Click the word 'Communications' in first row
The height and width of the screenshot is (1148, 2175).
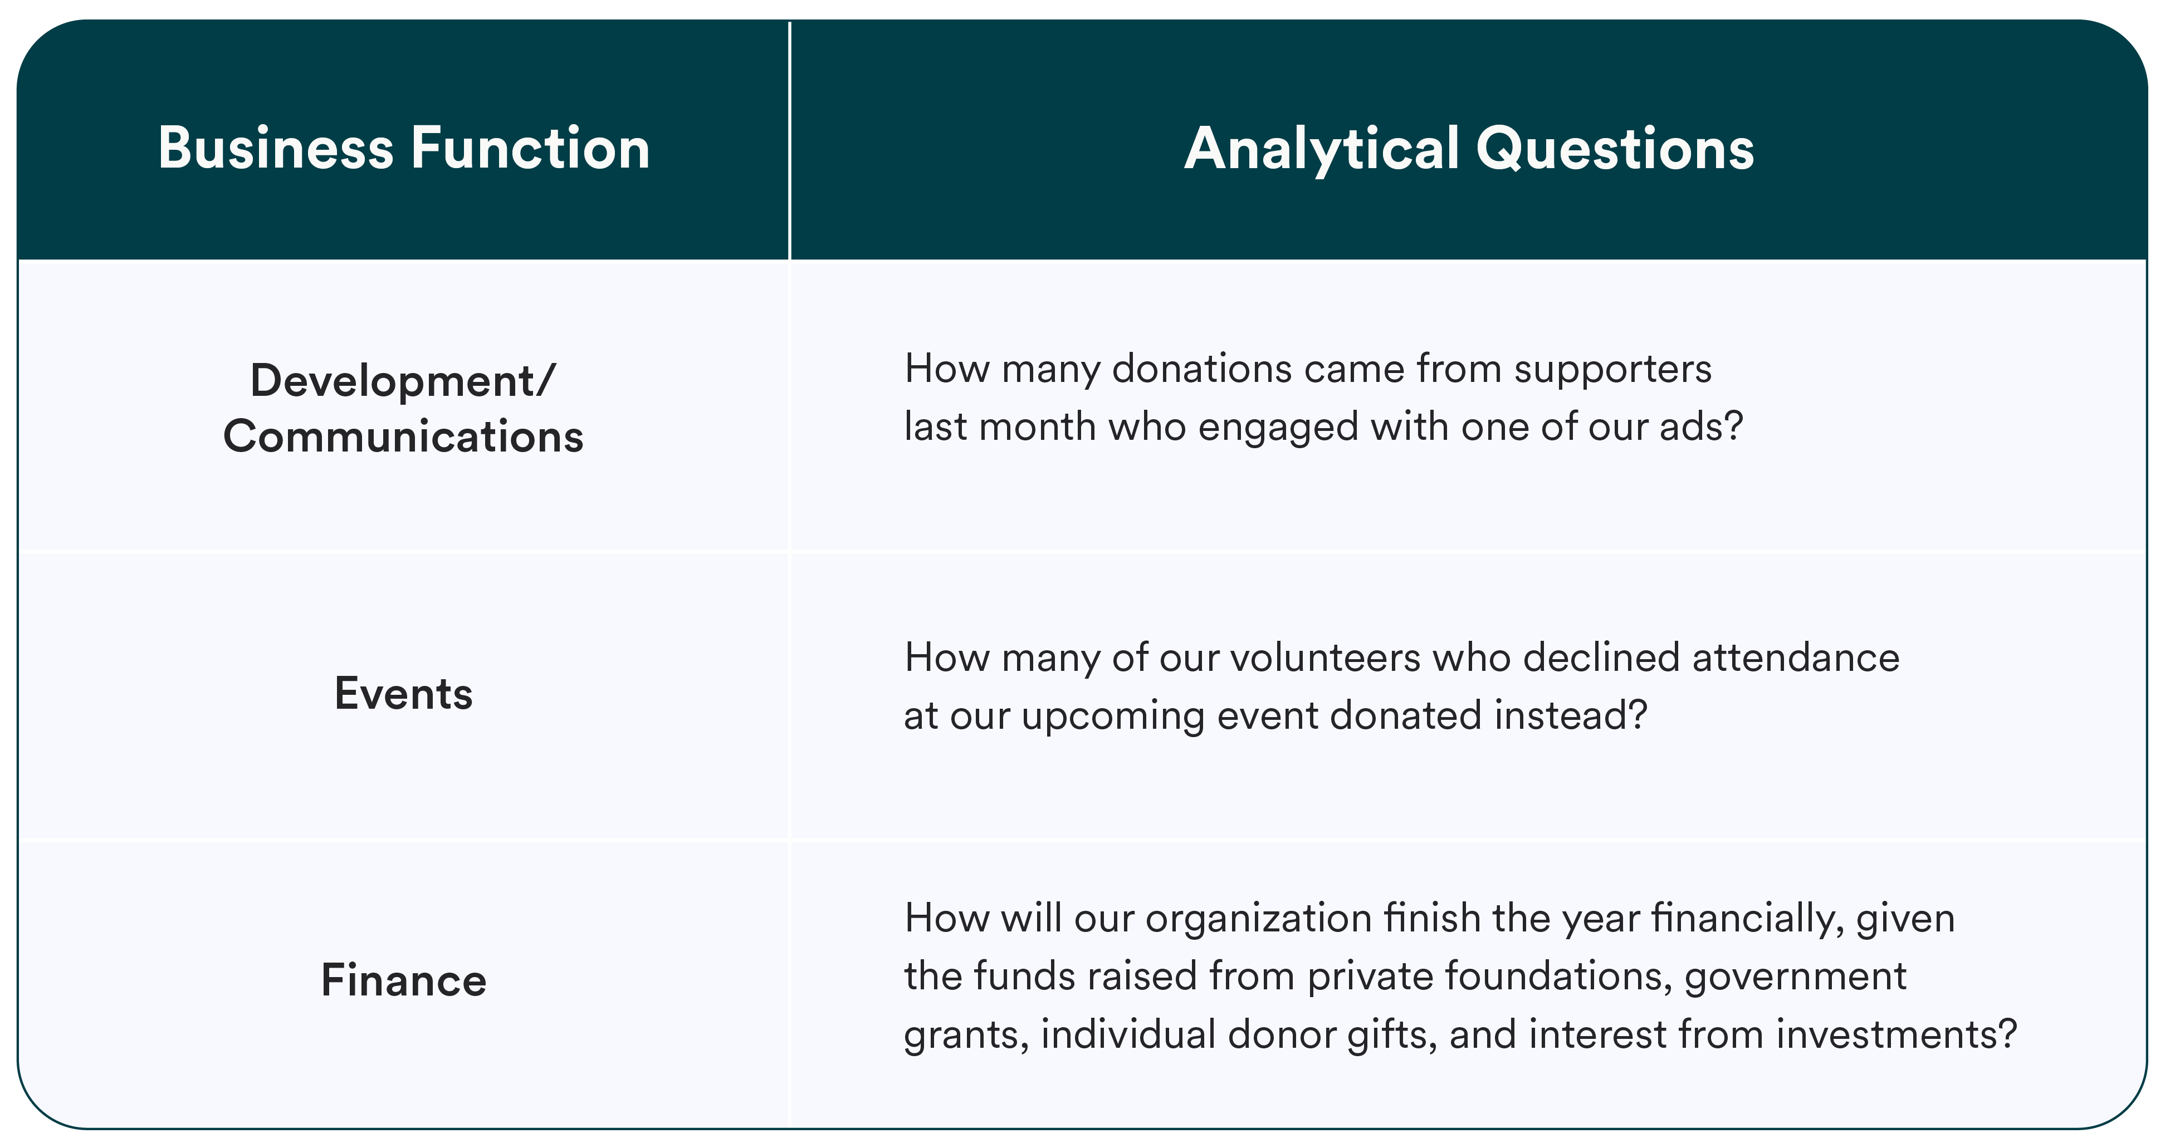point(404,436)
